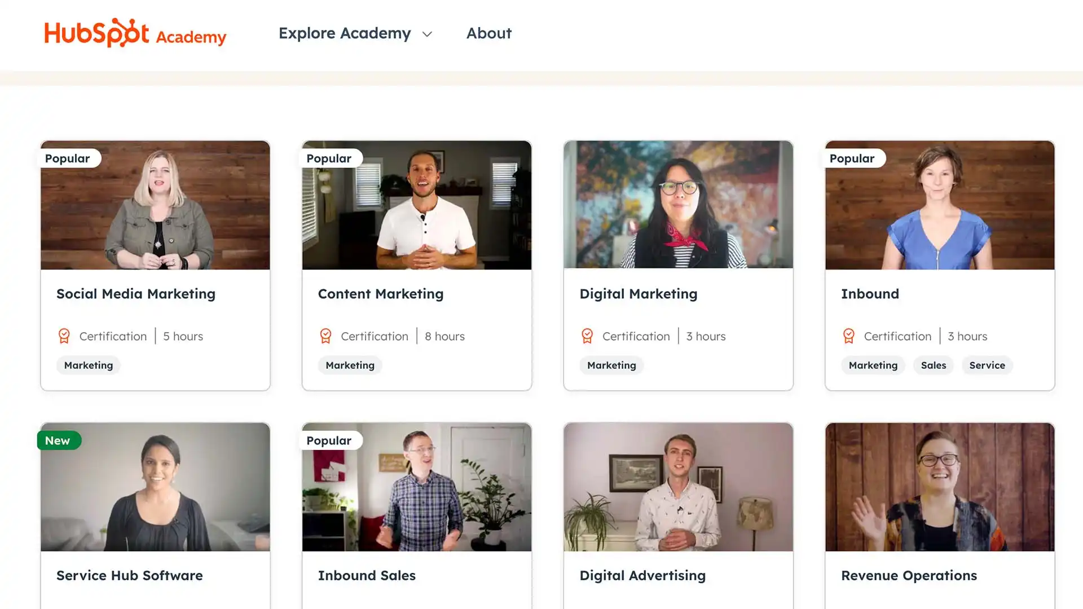Select the Digital Marketing course thumbnail
The image size is (1083, 609).
pyautogui.click(x=678, y=205)
